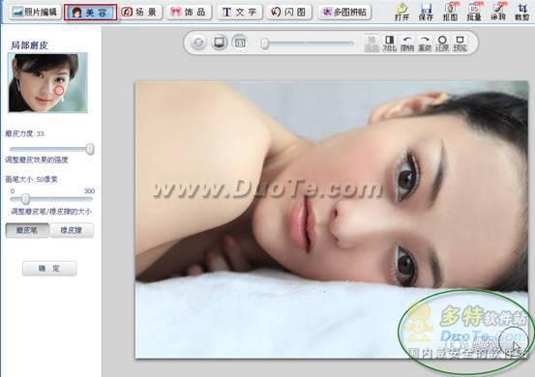Click the 保存 (Save) icon
This screenshot has width=535, height=377.
426,12
